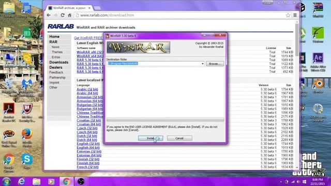Open File Explorer from taskbar
Viewport: 331px width, 186px height.
pyautogui.click(x=36, y=181)
